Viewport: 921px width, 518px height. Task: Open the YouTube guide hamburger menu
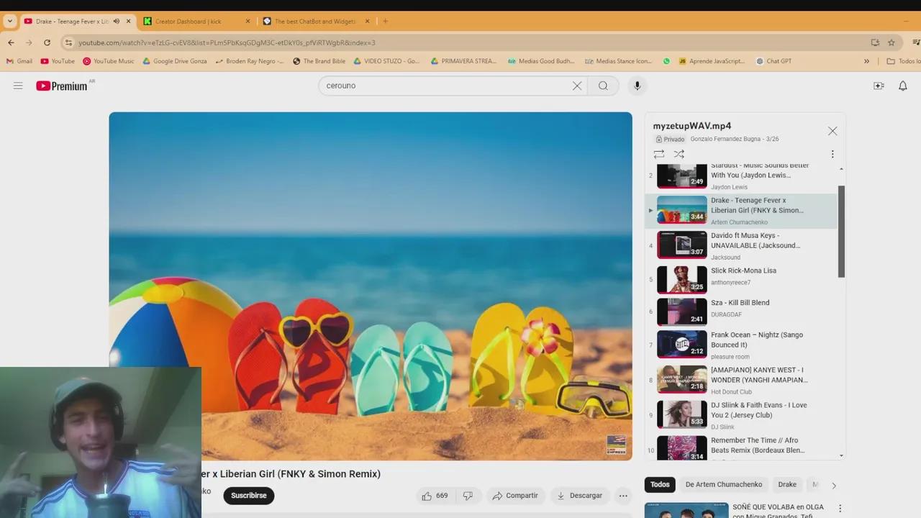18,86
